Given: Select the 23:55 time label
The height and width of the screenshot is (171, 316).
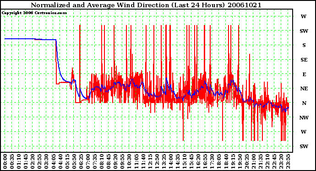Looking at the screenshot, I should tap(288, 161).
